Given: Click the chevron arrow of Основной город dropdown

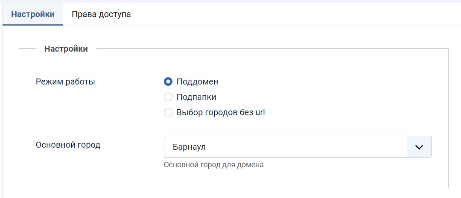Looking at the screenshot, I should 419,147.
